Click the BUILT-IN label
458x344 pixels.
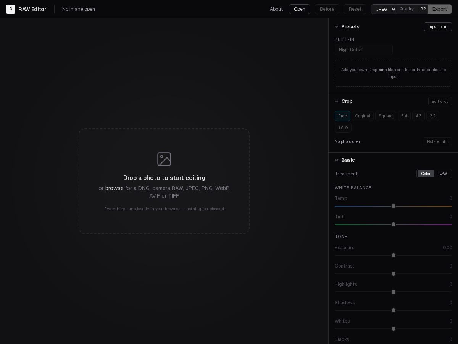click(x=345, y=39)
